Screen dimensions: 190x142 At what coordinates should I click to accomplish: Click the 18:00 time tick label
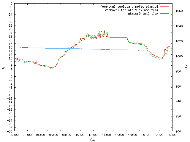pyautogui.click(x=133, y=135)
